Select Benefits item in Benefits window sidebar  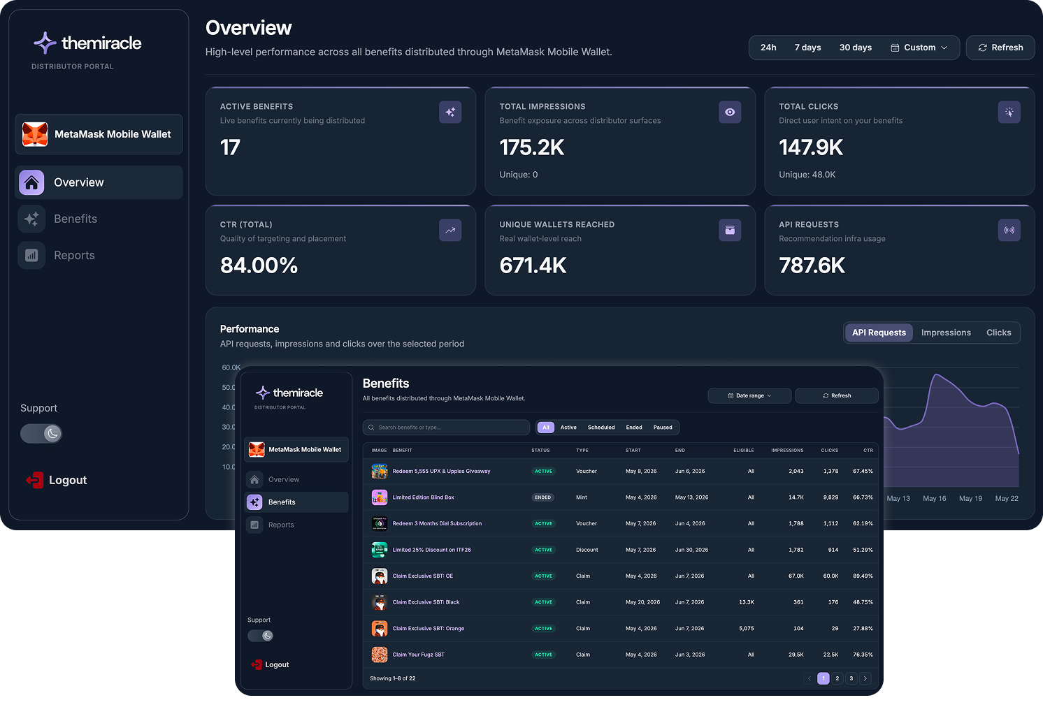click(x=296, y=502)
